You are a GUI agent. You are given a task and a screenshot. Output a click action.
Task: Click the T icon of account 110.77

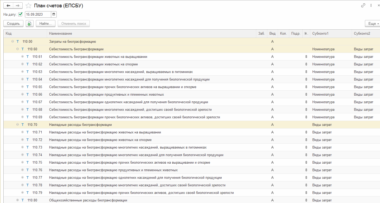tap(28, 177)
